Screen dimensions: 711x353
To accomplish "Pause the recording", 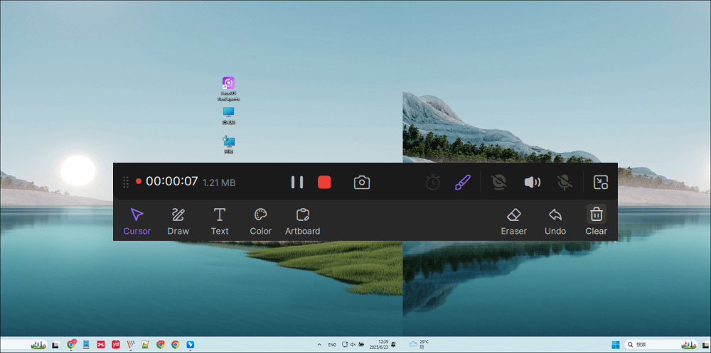I will pyautogui.click(x=297, y=182).
